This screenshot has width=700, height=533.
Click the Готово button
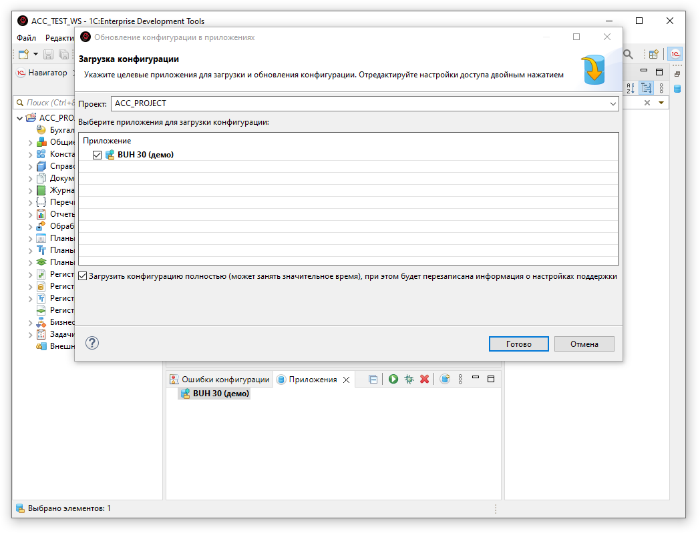[518, 344]
